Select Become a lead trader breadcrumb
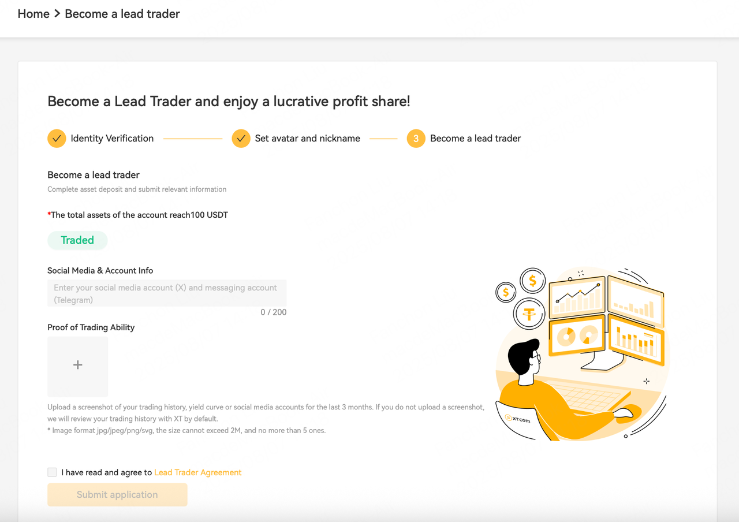Image resolution: width=739 pixels, height=522 pixels. 122,14
